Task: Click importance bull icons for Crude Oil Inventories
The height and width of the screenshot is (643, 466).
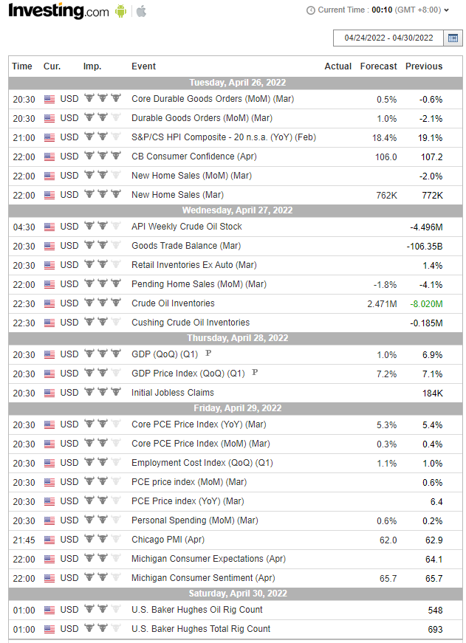Action: click(102, 303)
